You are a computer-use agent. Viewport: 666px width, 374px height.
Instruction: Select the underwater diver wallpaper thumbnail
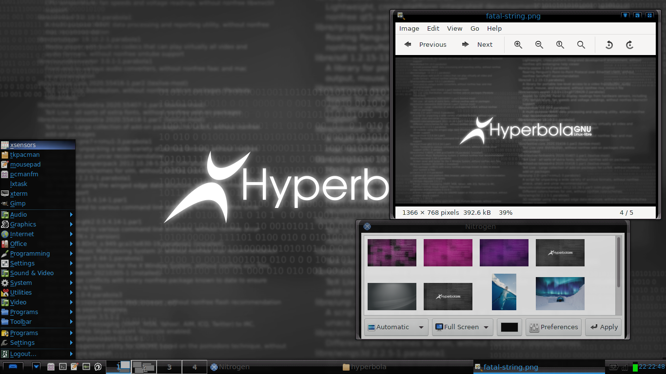click(x=504, y=292)
